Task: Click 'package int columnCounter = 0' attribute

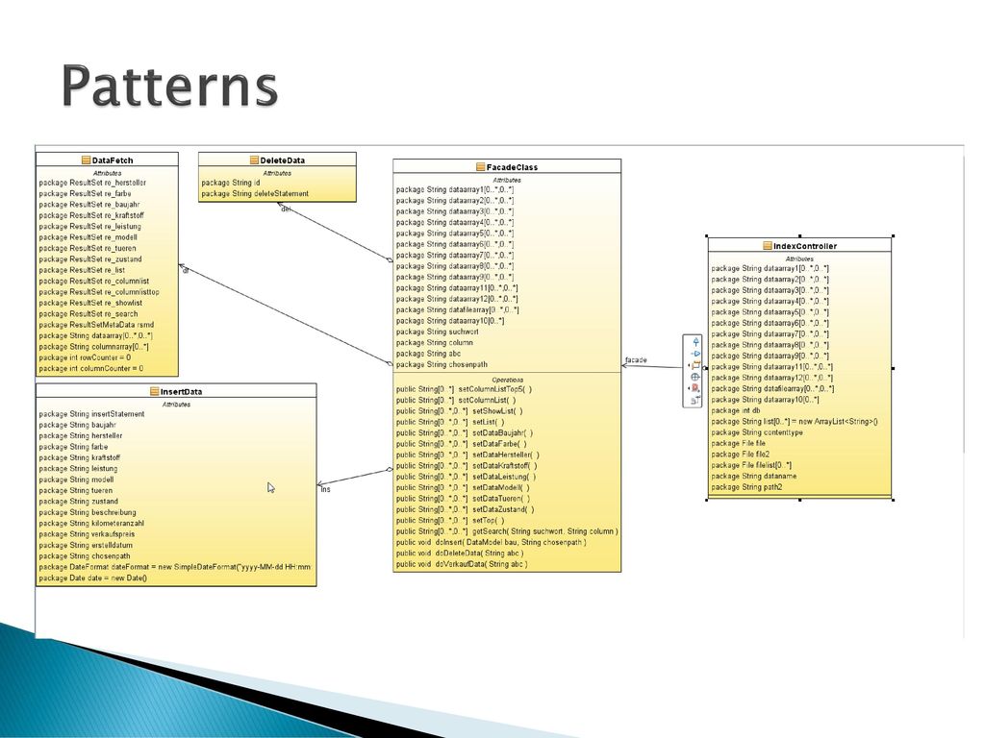Action: (x=91, y=368)
